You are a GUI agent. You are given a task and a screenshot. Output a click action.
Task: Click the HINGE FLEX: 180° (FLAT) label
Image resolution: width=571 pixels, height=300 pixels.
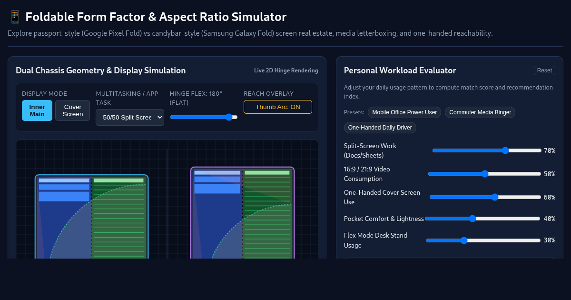(x=196, y=98)
